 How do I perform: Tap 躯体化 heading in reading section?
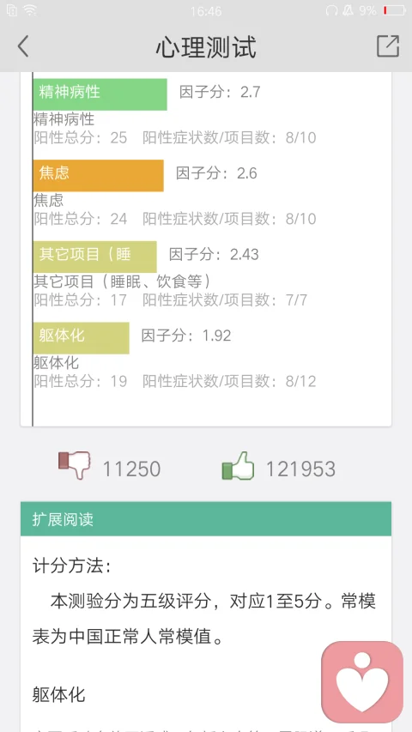[59, 694]
